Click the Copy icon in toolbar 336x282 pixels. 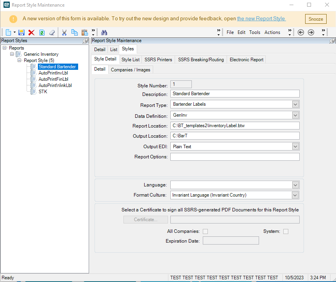click(74, 32)
